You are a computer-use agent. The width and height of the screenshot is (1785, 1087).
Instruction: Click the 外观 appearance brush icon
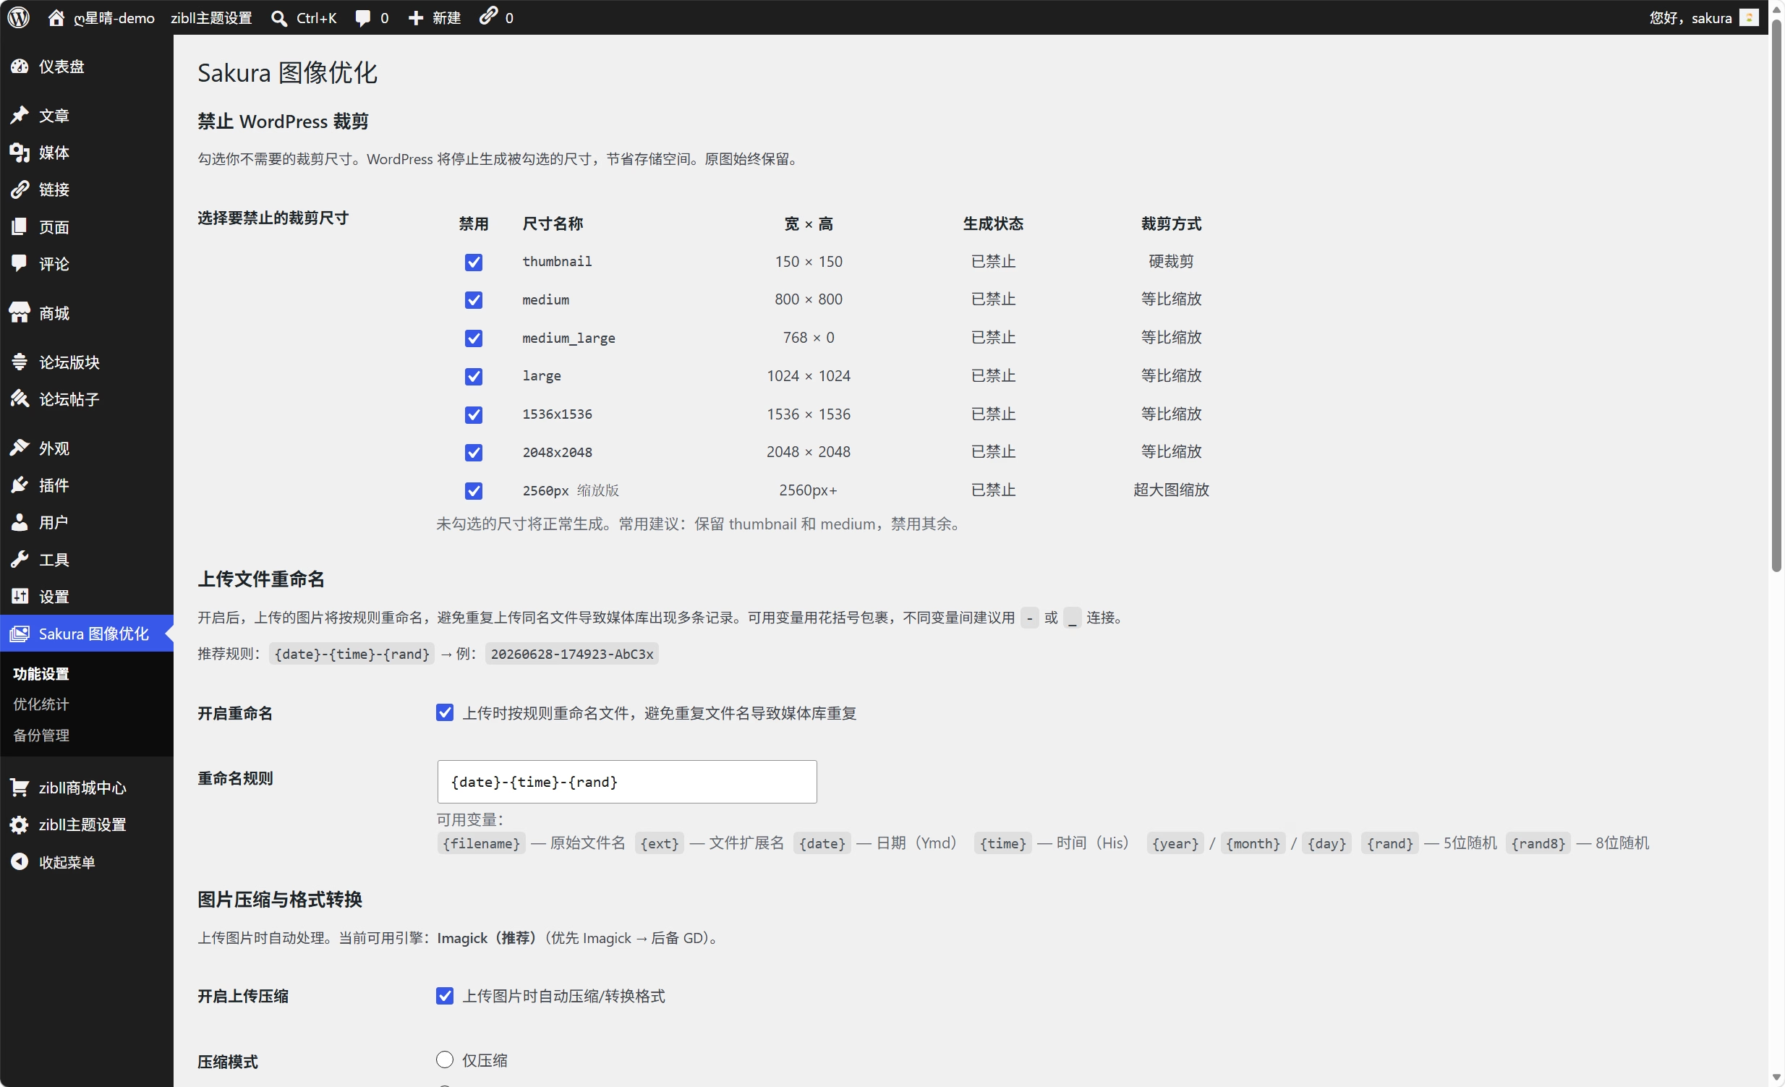(x=20, y=448)
